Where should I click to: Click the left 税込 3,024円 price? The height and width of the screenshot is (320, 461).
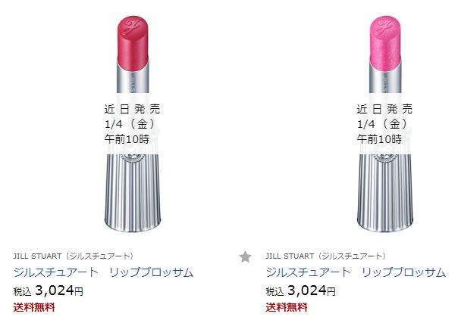49,290
